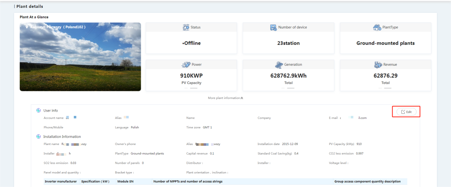This screenshot has width=451, height=187.
Task: Select the Total indicator under Revenue
Action: point(385,83)
